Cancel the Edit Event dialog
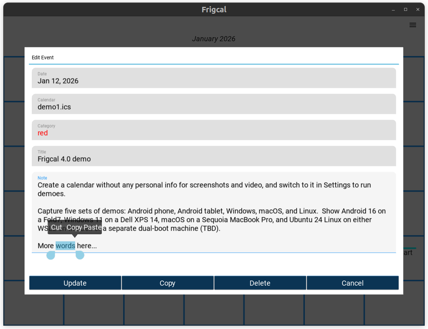The image size is (428, 329). [x=353, y=283]
